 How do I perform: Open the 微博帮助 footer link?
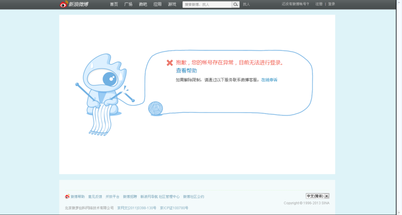(78, 197)
